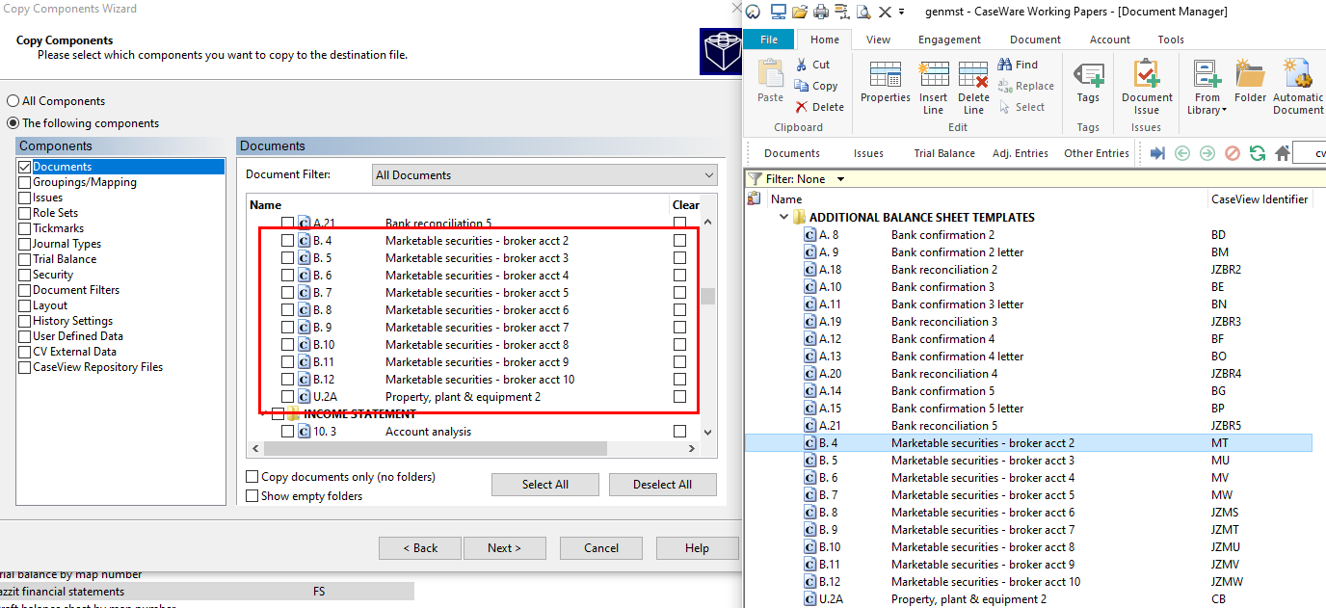Viewport: 1326px width, 608px height.
Task: Open the Document Filter dropdown
Action: pyautogui.click(x=544, y=175)
